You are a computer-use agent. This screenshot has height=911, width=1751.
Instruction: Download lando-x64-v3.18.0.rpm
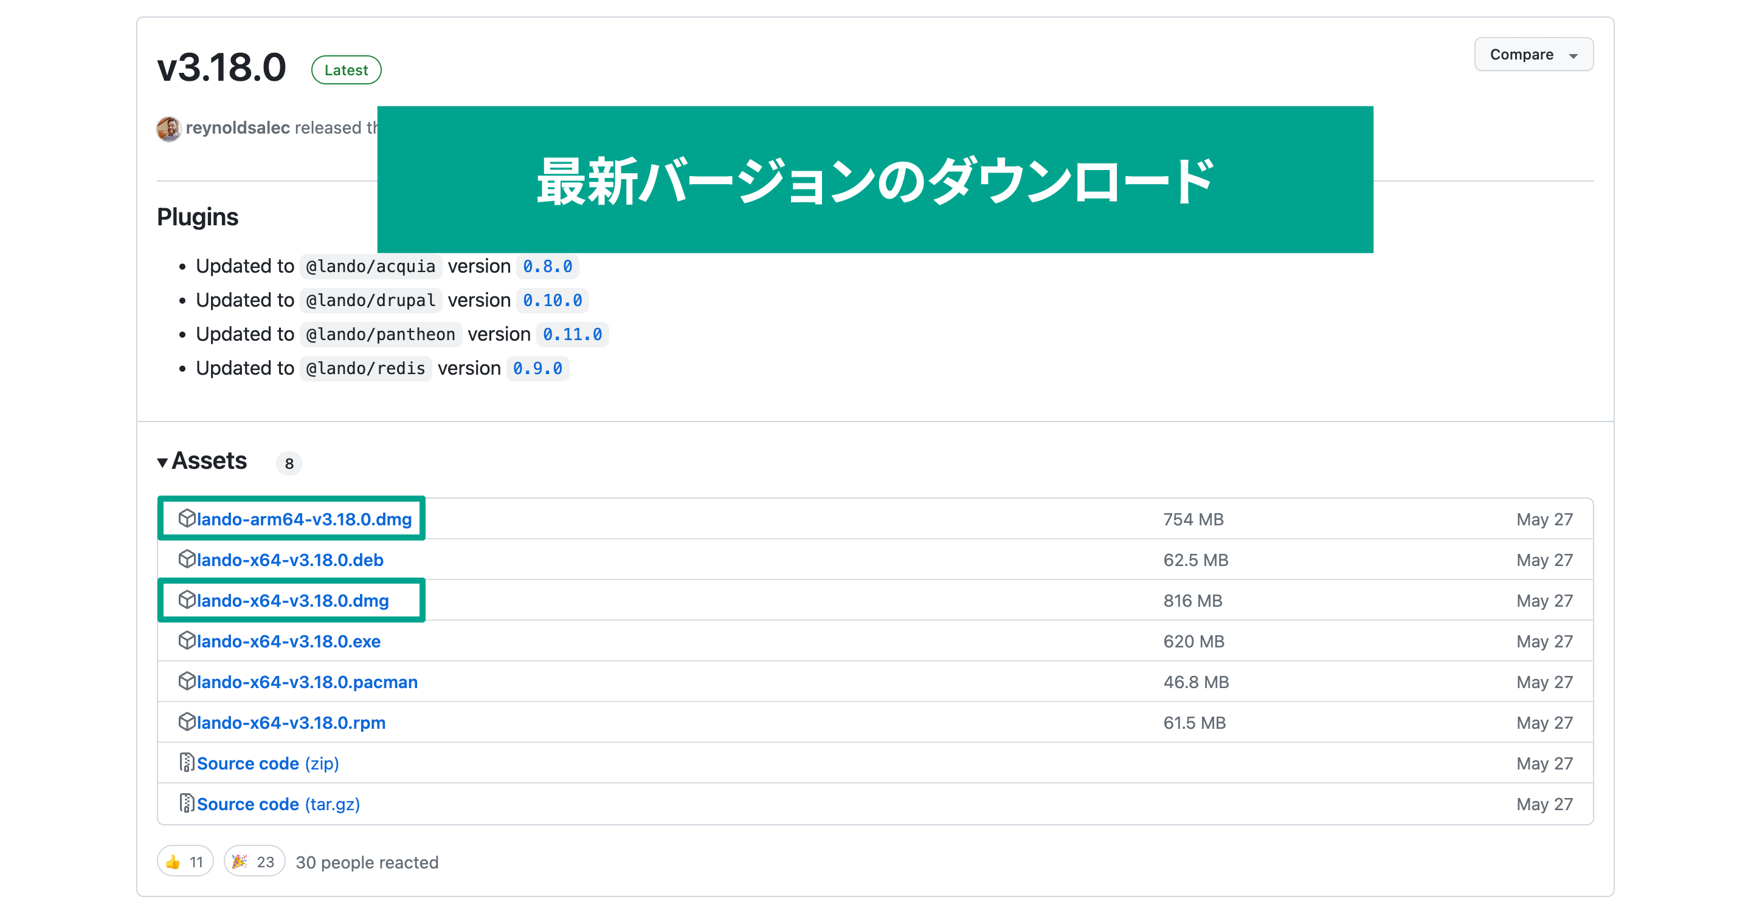[291, 722]
